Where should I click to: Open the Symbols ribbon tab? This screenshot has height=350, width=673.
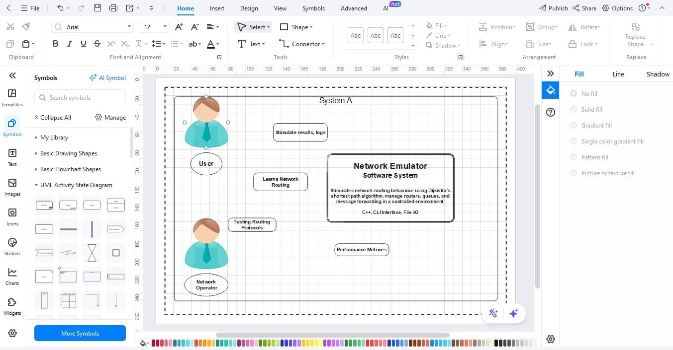pos(313,8)
